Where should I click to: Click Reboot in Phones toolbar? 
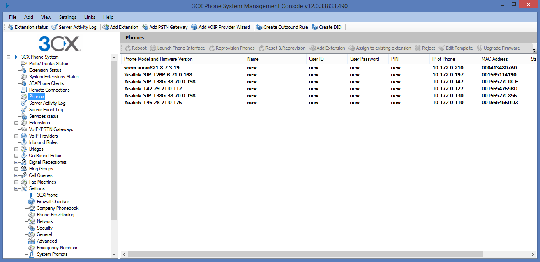(136, 48)
